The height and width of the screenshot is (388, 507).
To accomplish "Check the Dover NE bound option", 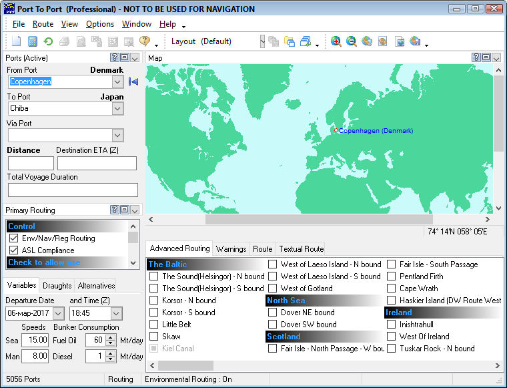I will point(273,313).
